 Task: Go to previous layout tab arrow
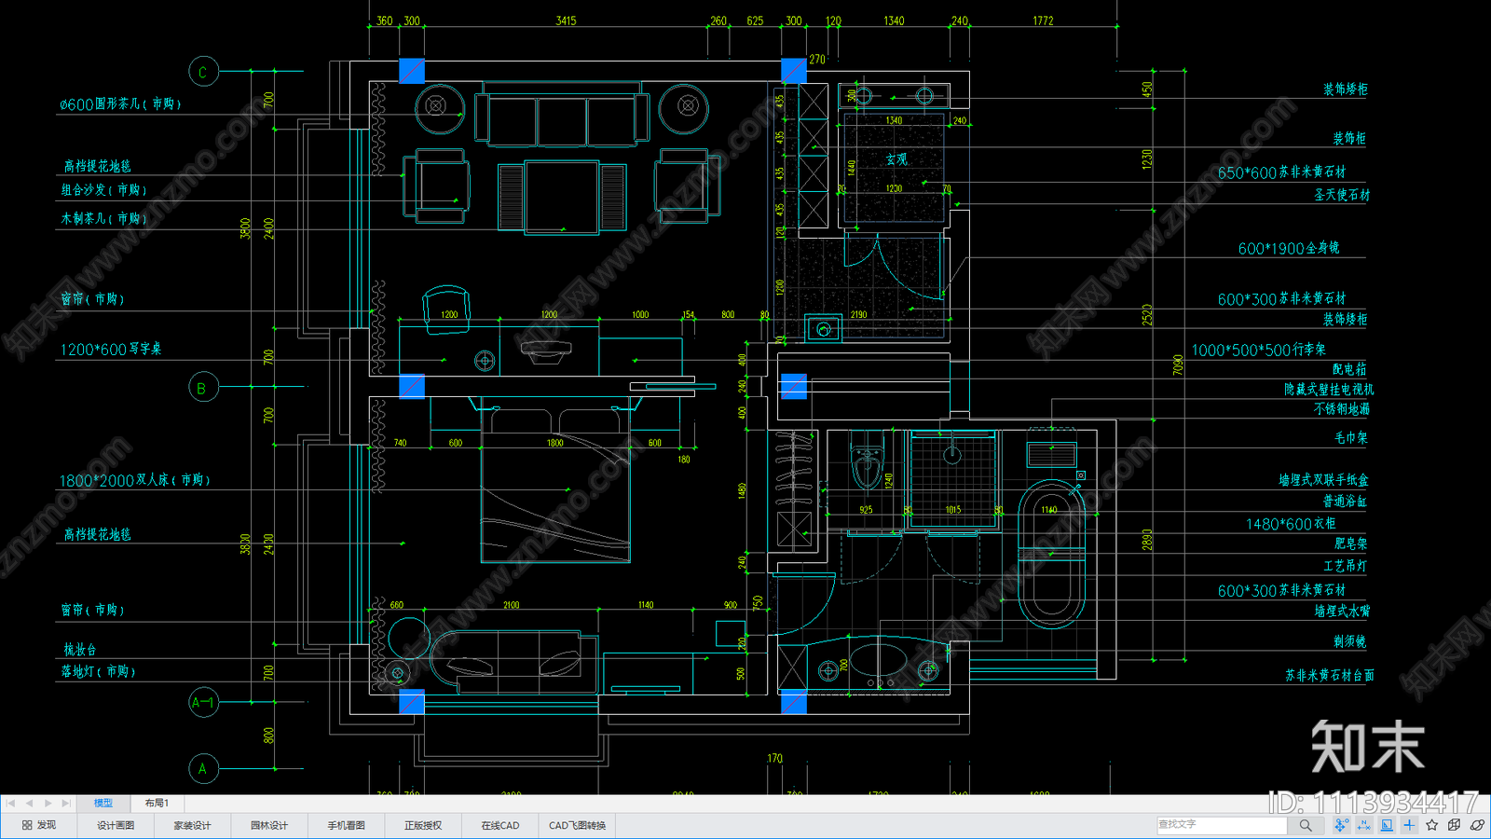click(29, 803)
